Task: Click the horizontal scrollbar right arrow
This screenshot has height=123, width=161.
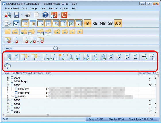Action: (x=154, y=115)
